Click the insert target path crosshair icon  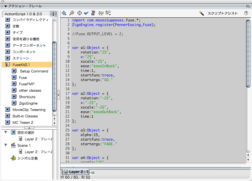click(79, 13)
